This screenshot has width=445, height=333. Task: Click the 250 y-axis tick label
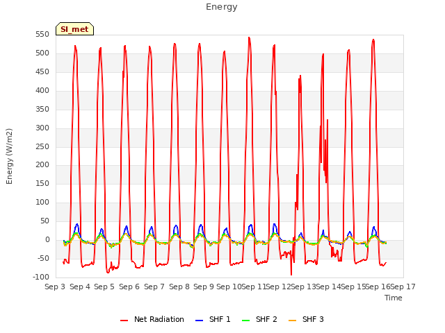point(42,146)
